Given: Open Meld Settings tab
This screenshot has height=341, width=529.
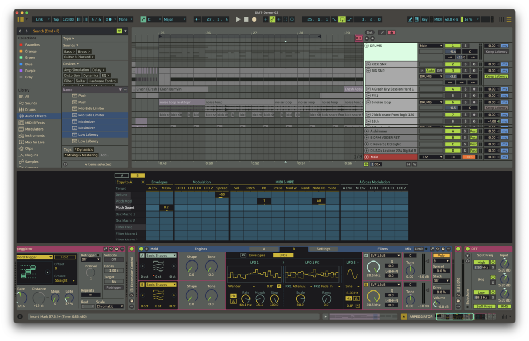Looking at the screenshot, I should click(x=323, y=249).
